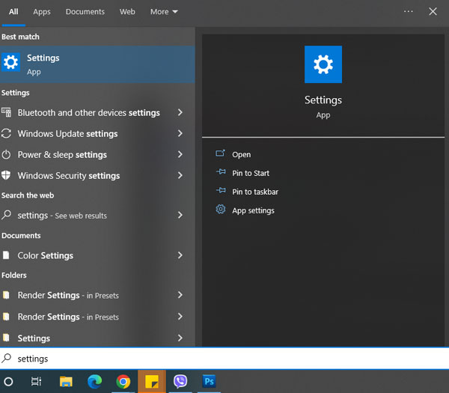Close the search panel with X
This screenshot has width=449, height=393.
click(x=433, y=11)
